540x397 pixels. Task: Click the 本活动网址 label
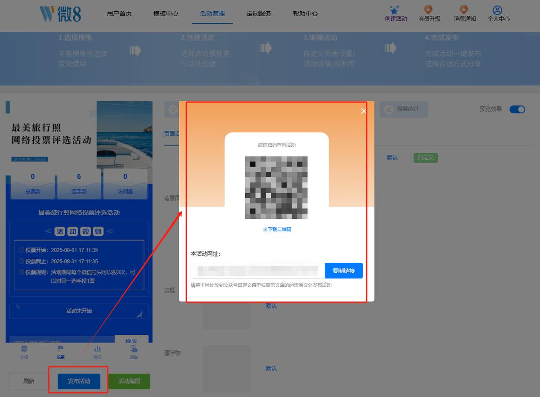[205, 254]
